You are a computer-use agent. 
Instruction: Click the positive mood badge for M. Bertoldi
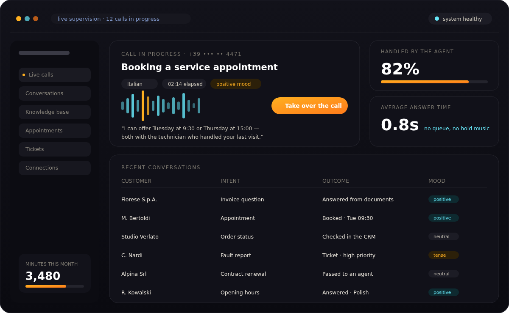point(444,218)
